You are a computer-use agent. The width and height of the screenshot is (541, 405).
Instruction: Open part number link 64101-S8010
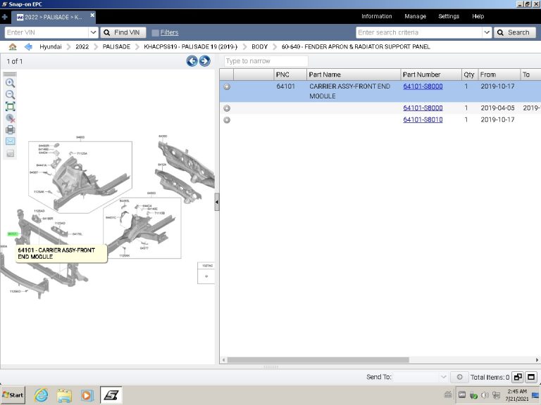pos(423,120)
